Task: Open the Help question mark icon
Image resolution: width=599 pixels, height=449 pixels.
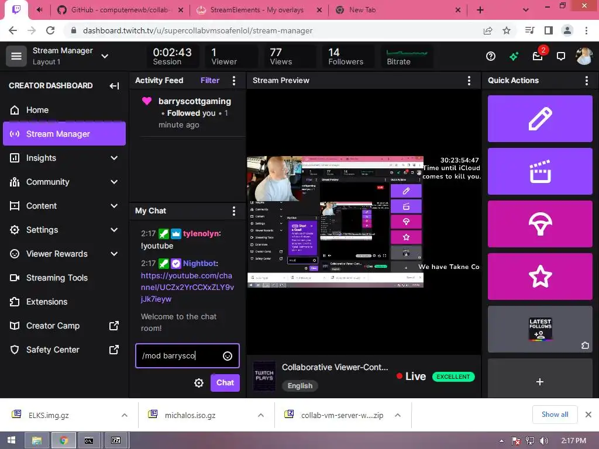Action: tap(491, 57)
